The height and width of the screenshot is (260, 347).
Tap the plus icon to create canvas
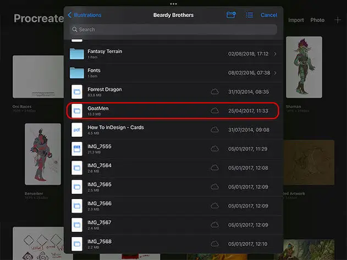coord(338,20)
